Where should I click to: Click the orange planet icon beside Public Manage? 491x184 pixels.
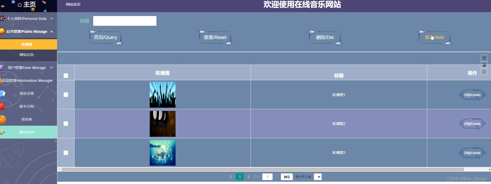2,31
